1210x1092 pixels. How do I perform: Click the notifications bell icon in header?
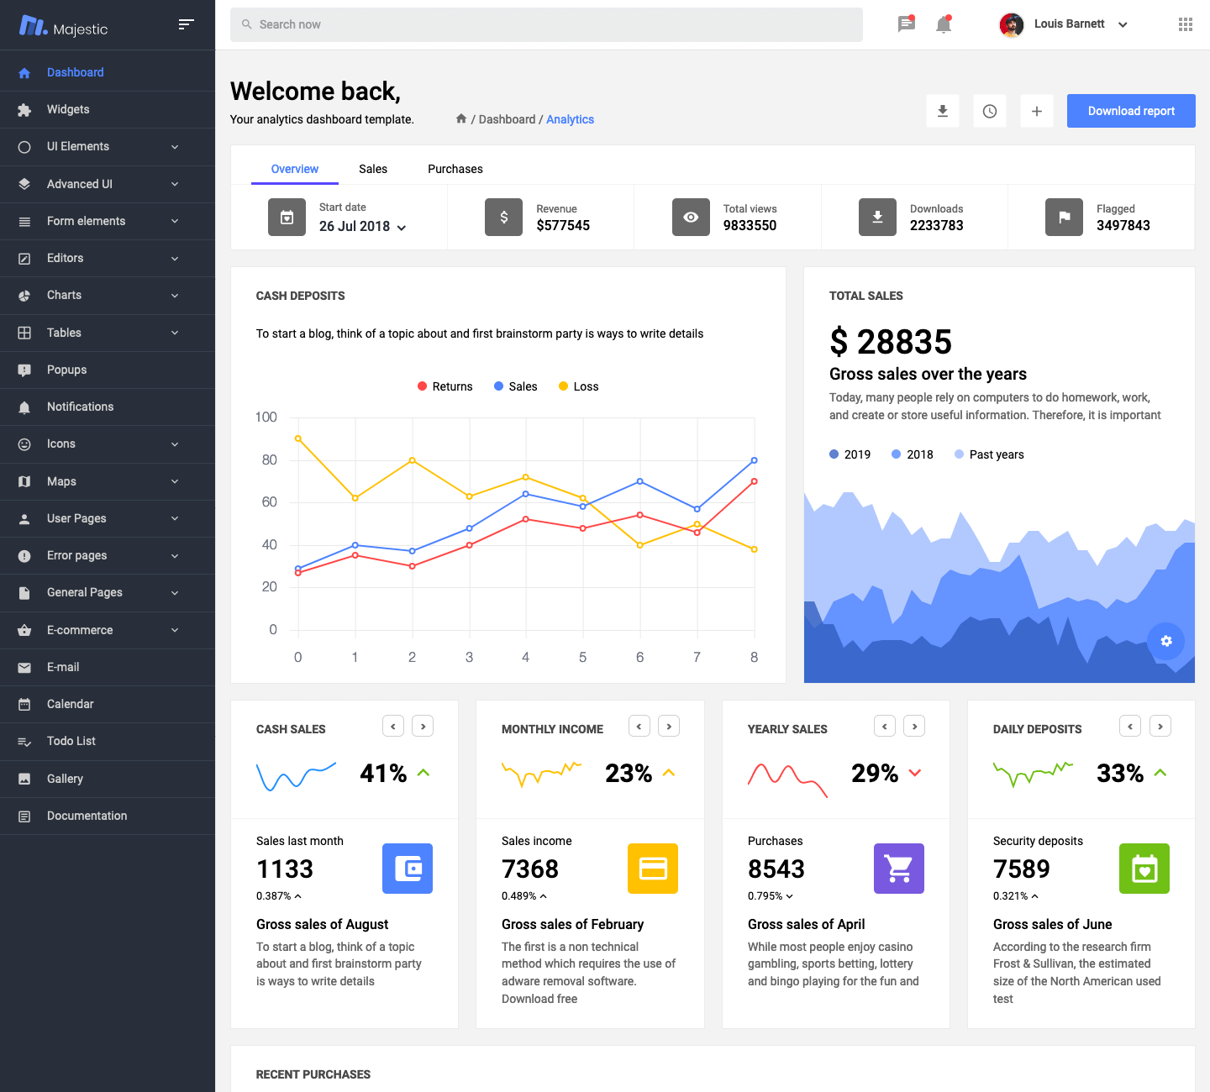tap(944, 24)
